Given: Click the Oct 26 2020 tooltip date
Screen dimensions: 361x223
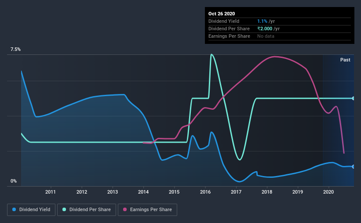Looking at the screenshot, I should pyautogui.click(x=222, y=14).
